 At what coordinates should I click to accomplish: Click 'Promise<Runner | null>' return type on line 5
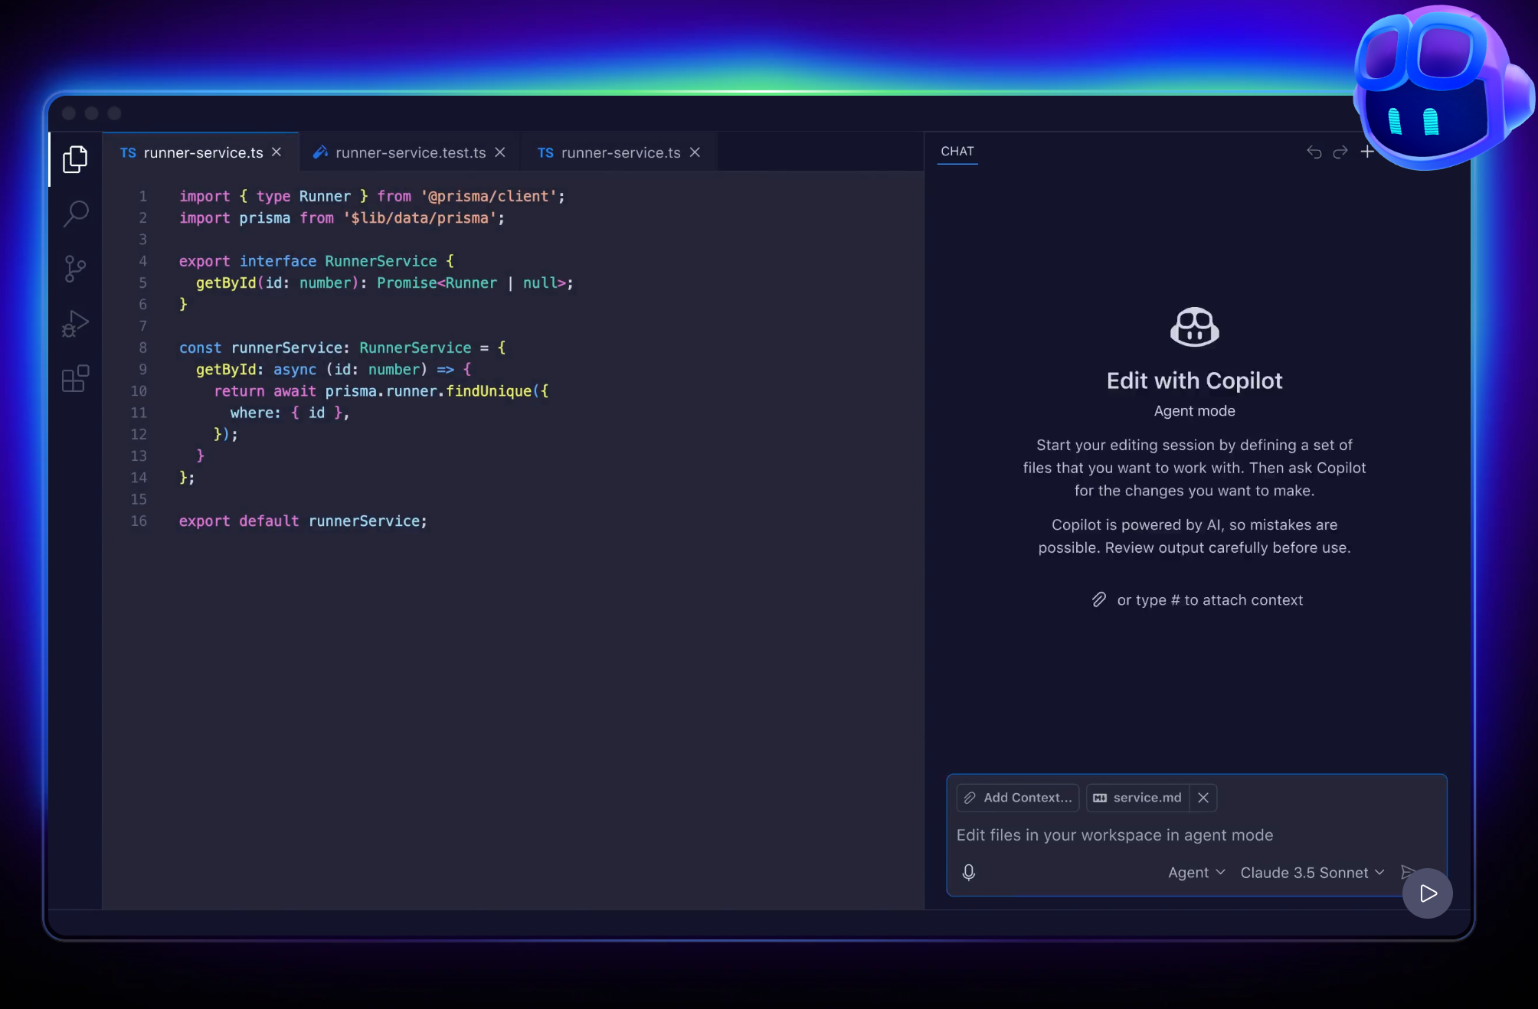[471, 283]
